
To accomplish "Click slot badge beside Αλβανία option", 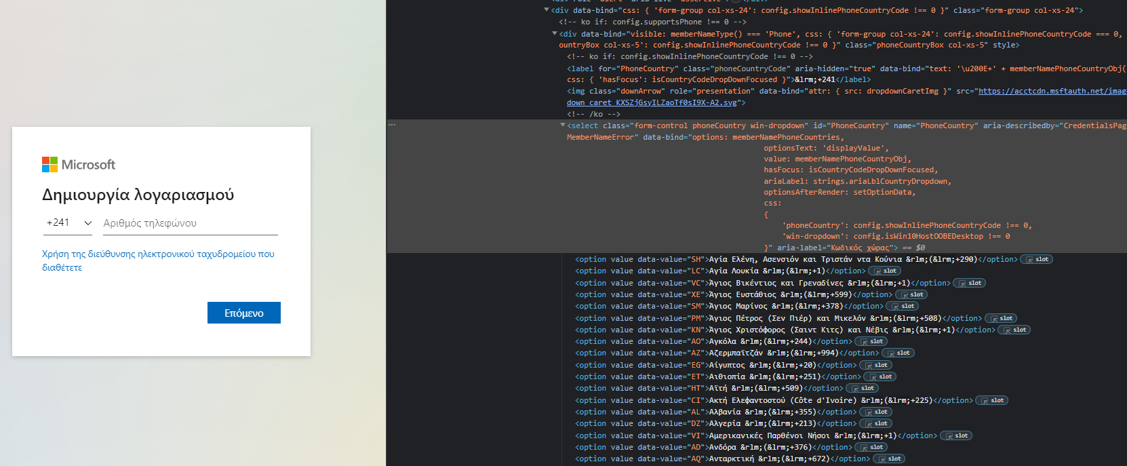I will click(875, 412).
